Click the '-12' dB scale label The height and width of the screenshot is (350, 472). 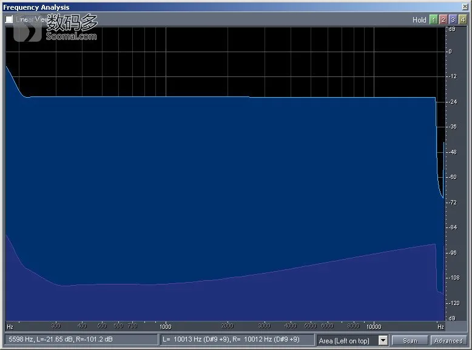[x=453, y=76]
